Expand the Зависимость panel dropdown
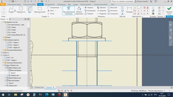This screenshot has height=97, width=173. point(138,16)
